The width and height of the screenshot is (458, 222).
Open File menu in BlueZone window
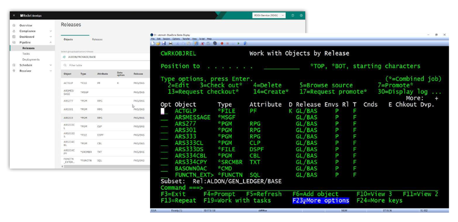pos(153,39)
